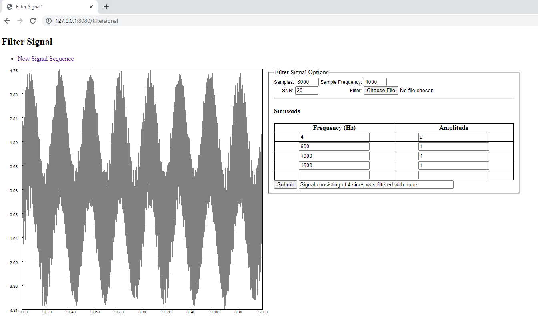Viewport: 538px width, 321px height.
Task: Close the Filter Signal browser tab
Action: click(x=91, y=7)
